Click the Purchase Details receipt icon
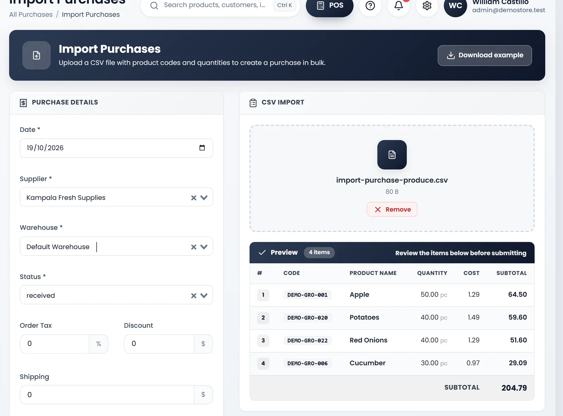Screen dimensions: 563x416 (23, 103)
